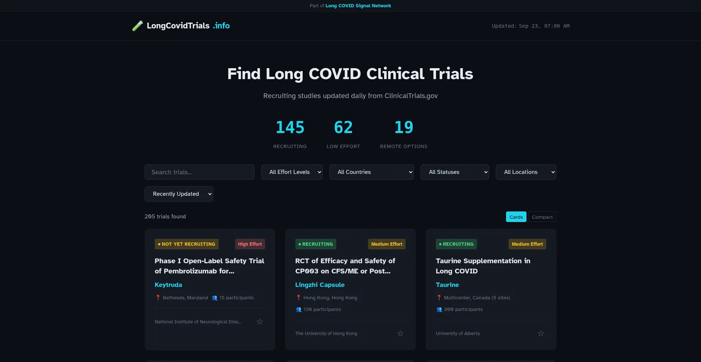Viewport: 701px width, 362px height.
Task: Star the Taurine Supplementation trial card
Action: click(541, 333)
